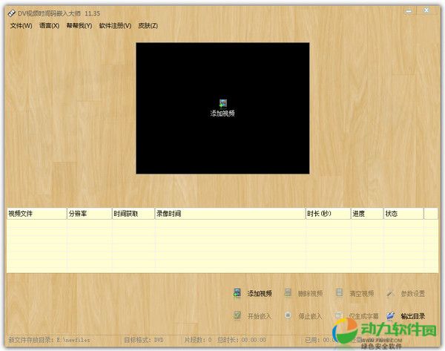Click the 分辨率 column header
The width and height of the screenshot is (445, 351).
pyautogui.click(x=88, y=214)
